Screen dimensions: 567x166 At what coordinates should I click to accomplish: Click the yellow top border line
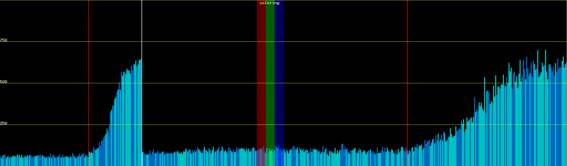332,0
